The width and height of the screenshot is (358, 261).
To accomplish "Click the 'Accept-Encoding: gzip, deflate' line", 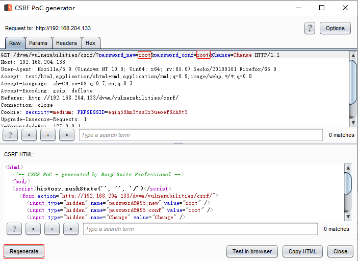I will [47, 90].
